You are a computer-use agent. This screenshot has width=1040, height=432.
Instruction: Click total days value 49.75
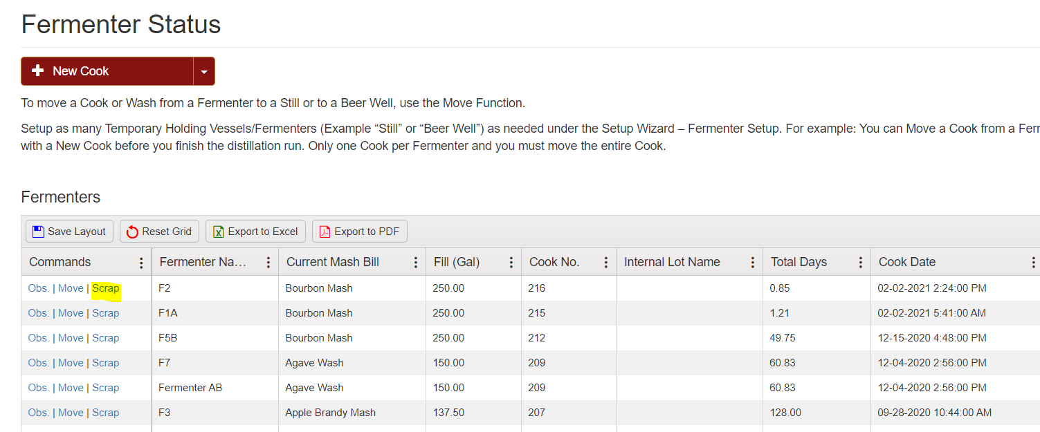click(783, 338)
